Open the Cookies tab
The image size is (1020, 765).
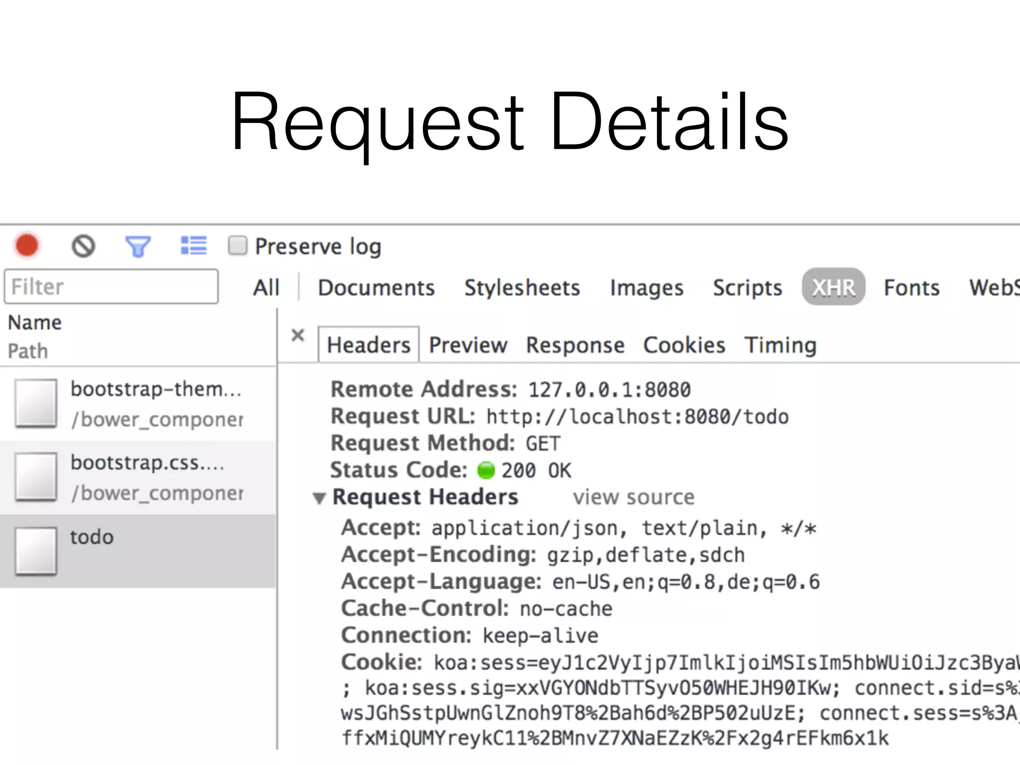click(x=684, y=345)
